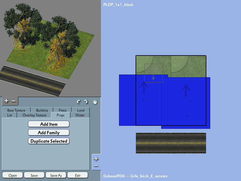Select the gray outlined prop box with arrow

click(x=153, y=73)
